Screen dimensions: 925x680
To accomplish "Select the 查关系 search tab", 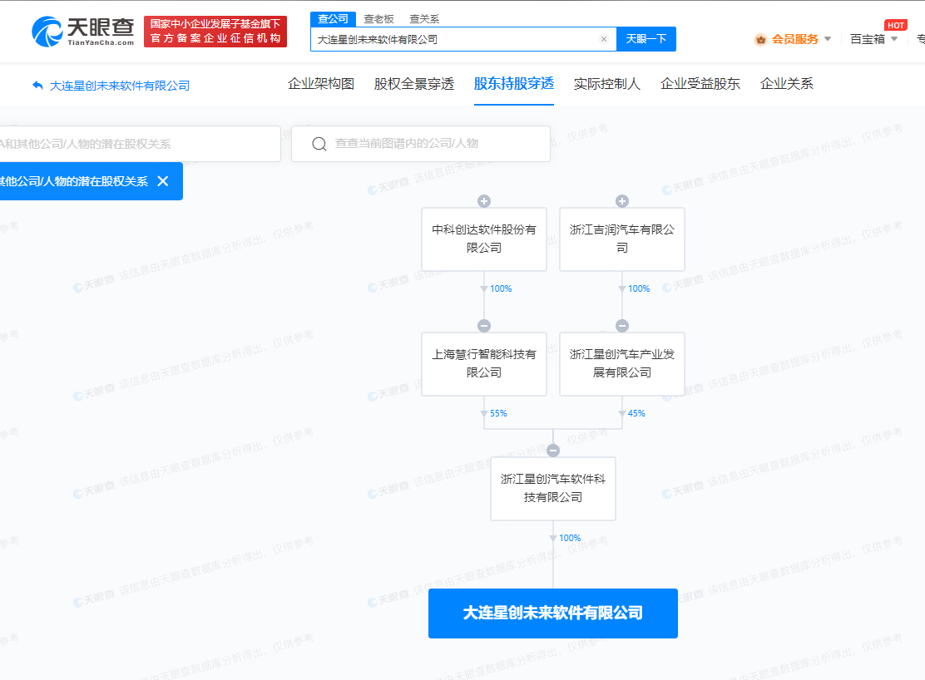I will pyautogui.click(x=424, y=19).
